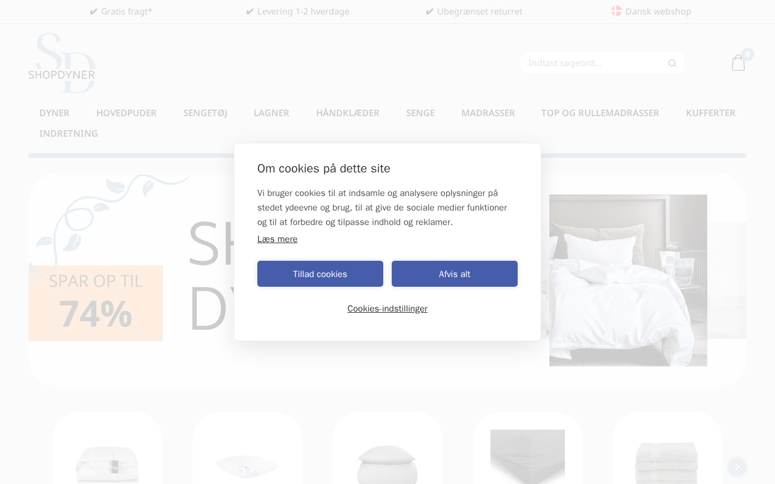Open the HOVEDPUDER menu
This screenshot has width=775, height=484.
click(x=127, y=113)
